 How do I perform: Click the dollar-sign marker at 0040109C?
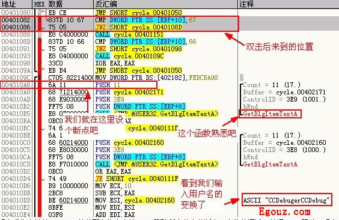pyautogui.click(x=40, y=78)
